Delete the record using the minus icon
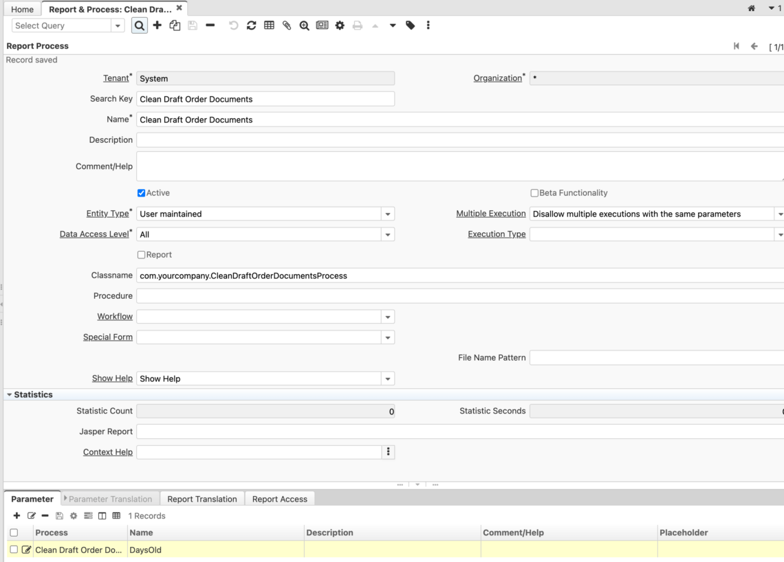 pyautogui.click(x=210, y=25)
